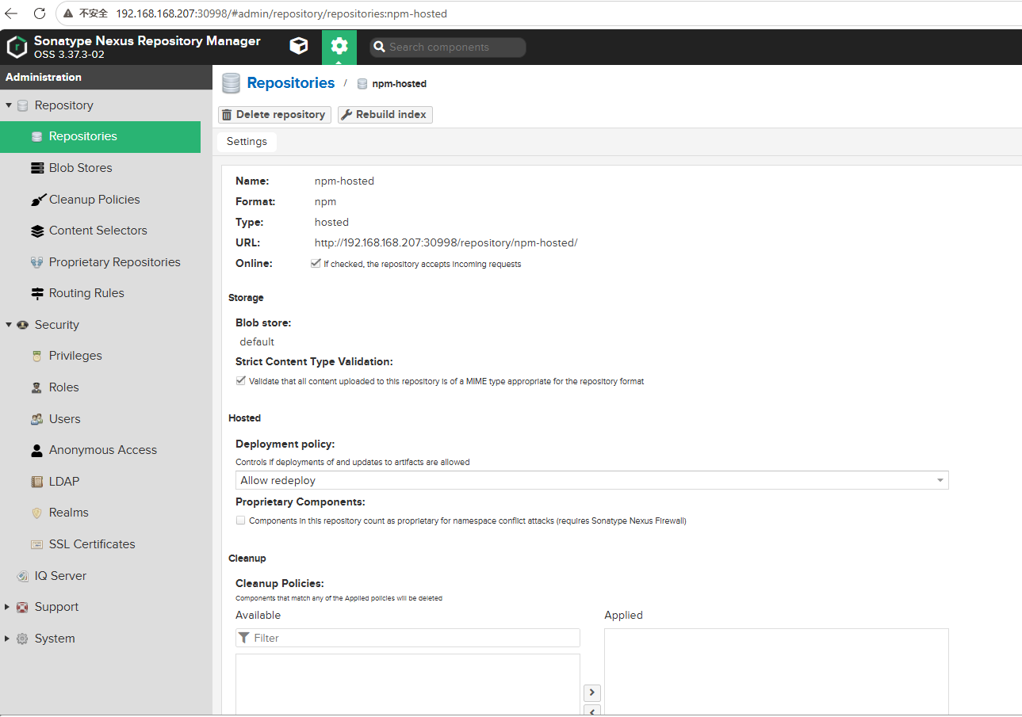Click the Applied cleanup policies list box
The height and width of the screenshot is (717, 1022).
(776, 672)
